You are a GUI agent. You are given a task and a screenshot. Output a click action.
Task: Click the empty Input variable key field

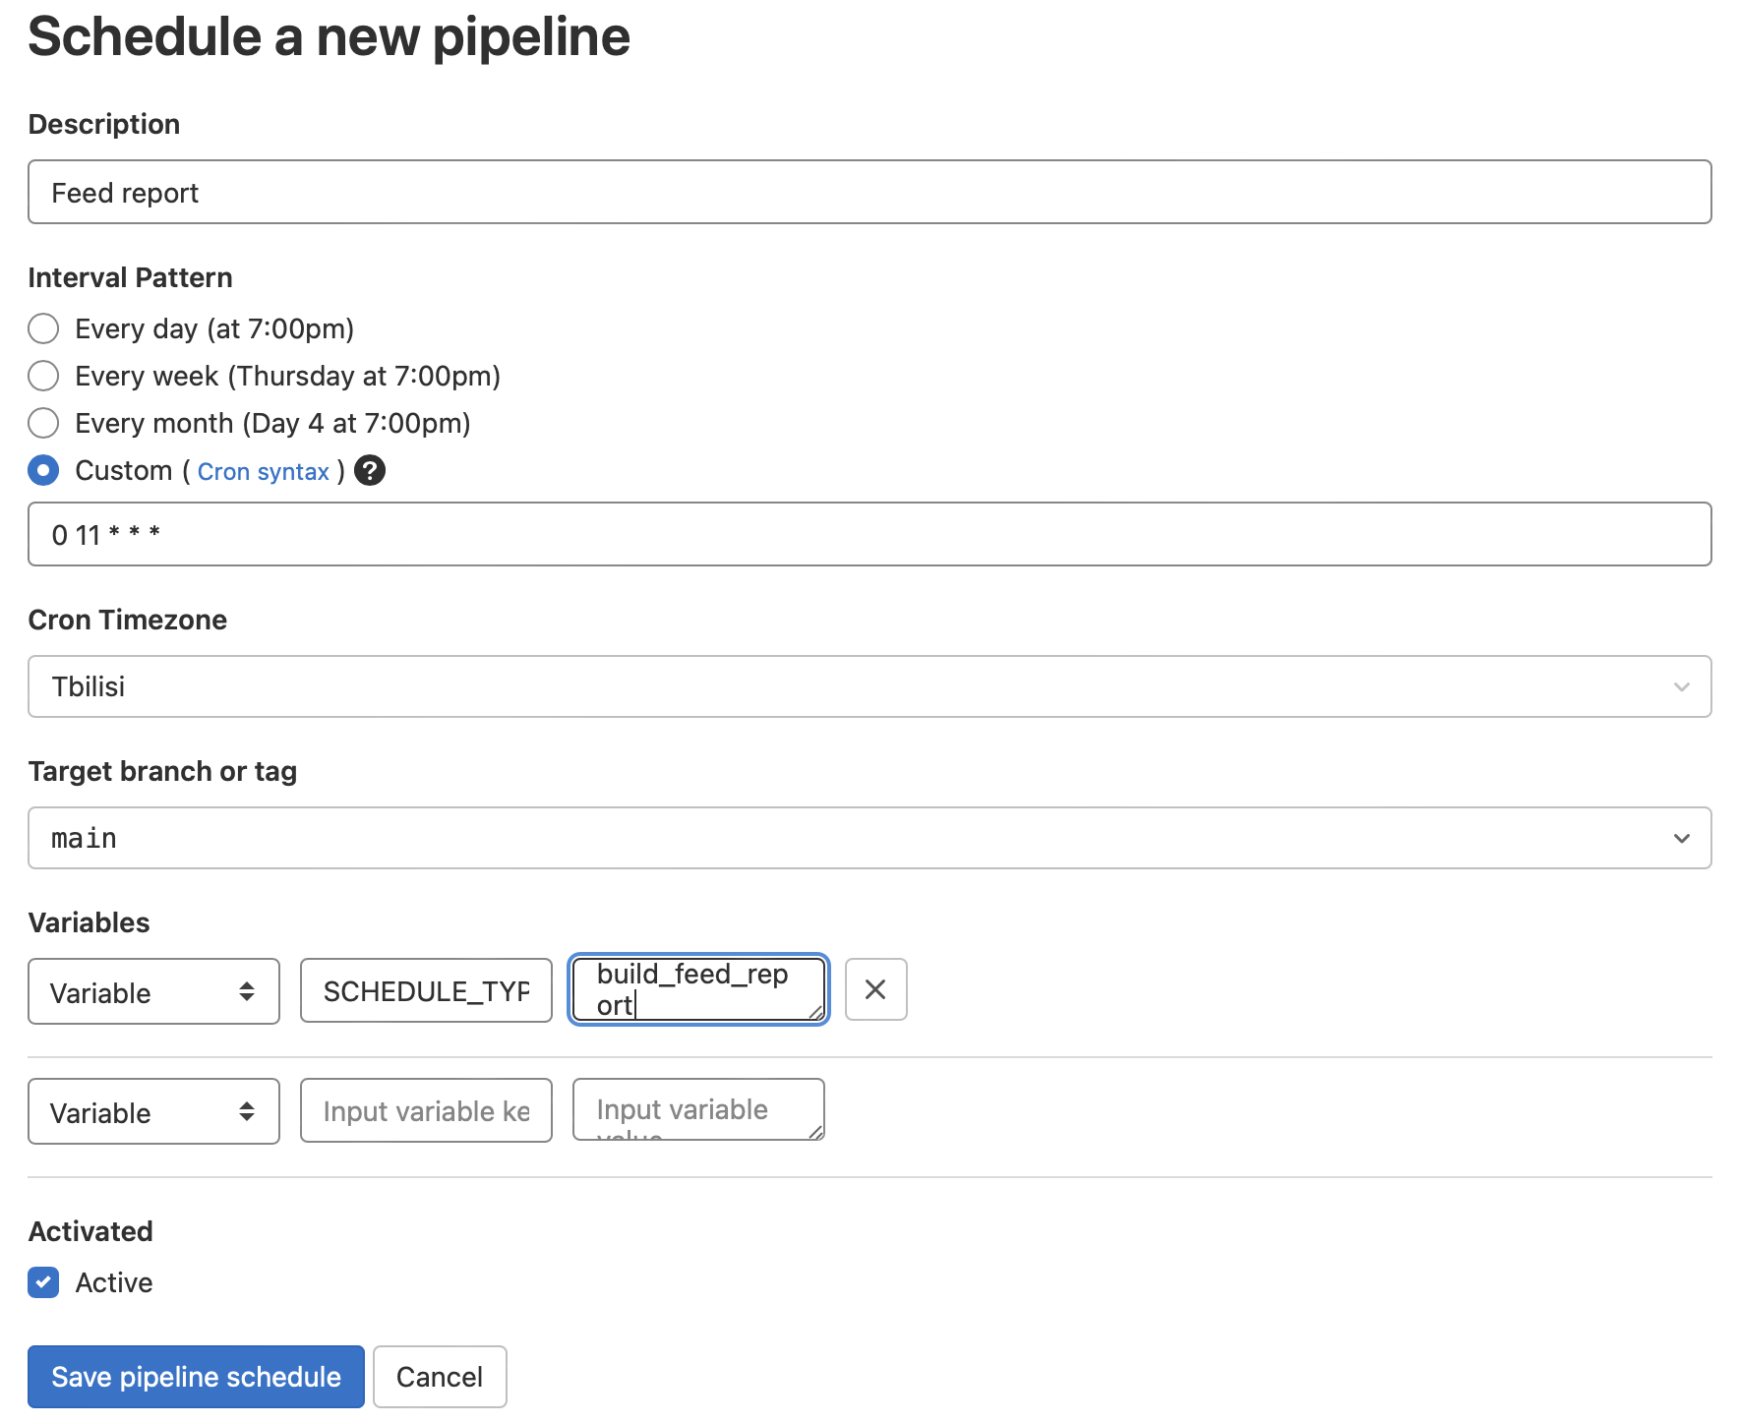tap(426, 1110)
